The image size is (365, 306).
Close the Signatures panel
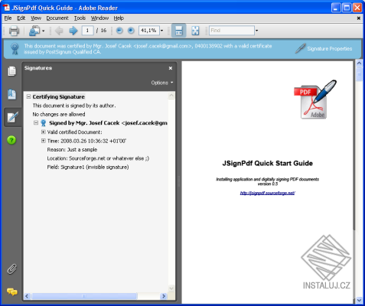(171, 68)
